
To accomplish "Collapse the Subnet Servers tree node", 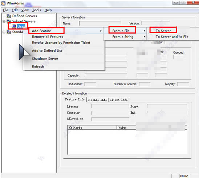I will 4,21.
